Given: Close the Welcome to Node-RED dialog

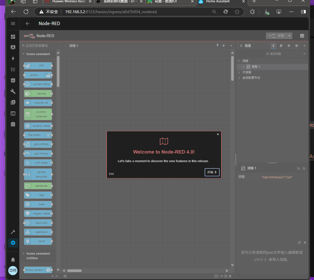Looking at the screenshot, I should (218, 134).
